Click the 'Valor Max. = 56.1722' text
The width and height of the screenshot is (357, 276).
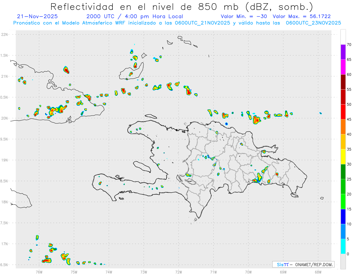pos(302,16)
